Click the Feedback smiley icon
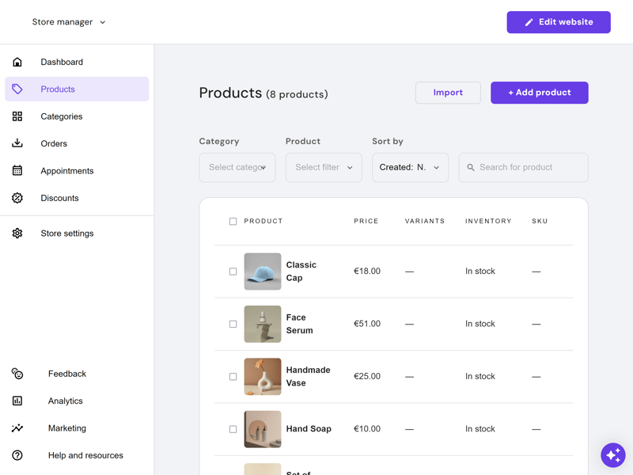 point(17,374)
